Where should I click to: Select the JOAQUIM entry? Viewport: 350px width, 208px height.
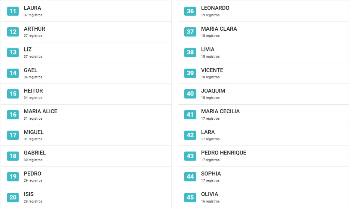point(264,94)
